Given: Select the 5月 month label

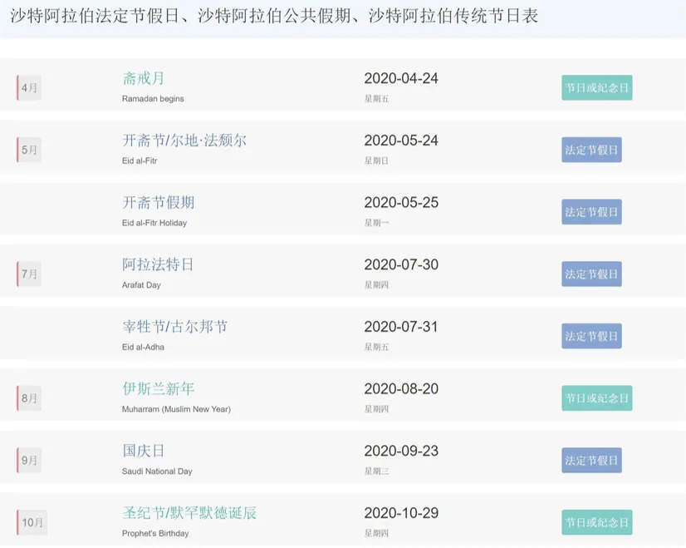Looking at the screenshot, I should tap(29, 150).
